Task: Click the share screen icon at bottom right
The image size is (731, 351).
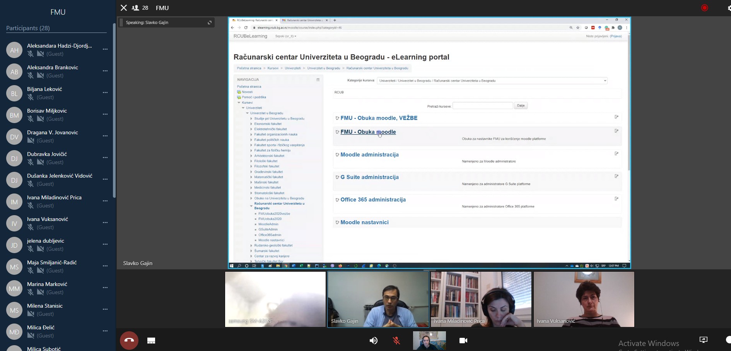Action: (x=704, y=340)
